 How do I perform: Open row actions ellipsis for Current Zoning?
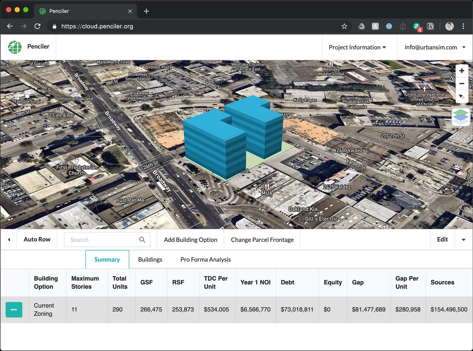point(14,310)
